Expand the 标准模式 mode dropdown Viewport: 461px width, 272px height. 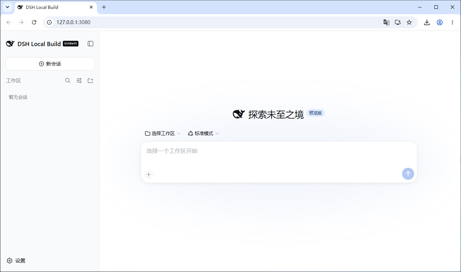[203, 133]
